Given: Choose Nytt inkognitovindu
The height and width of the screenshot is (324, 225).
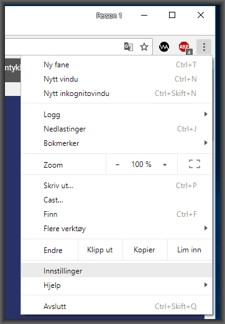Looking at the screenshot, I should point(117,93).
